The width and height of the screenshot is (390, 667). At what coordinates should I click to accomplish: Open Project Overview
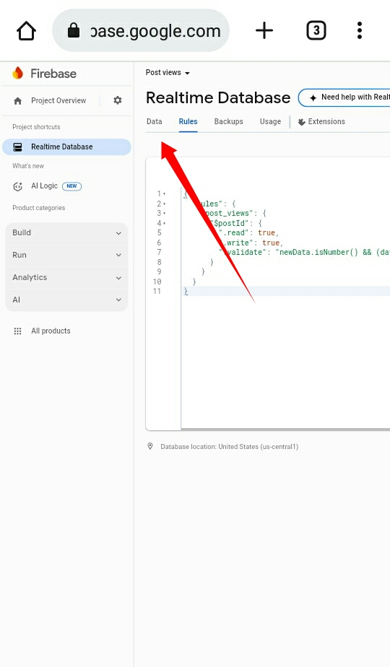pyautogui.click(x=58, y=101)
